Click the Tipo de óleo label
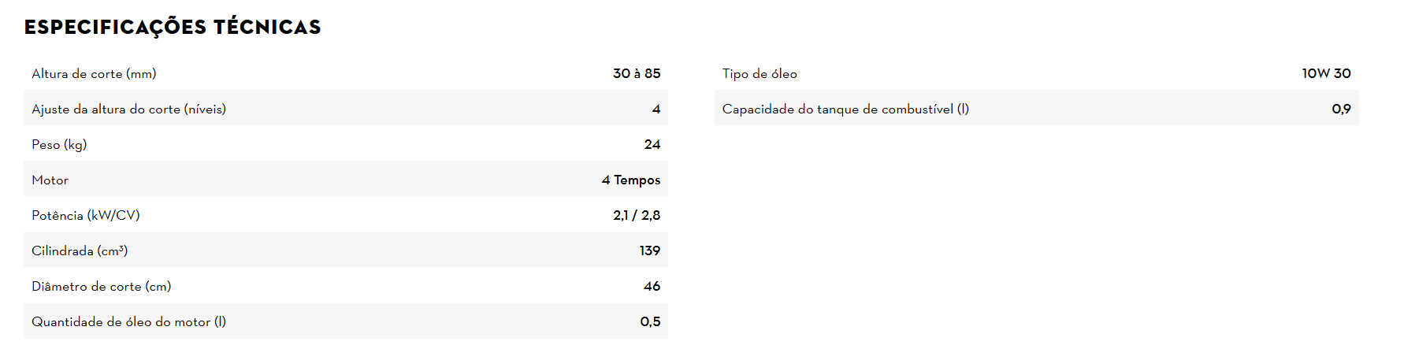The image size is (1419, 360). pyautogui.click(x=760, y=73)
